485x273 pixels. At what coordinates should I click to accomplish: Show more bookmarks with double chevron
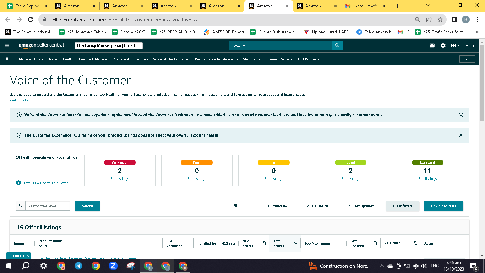tap(477, 32)
